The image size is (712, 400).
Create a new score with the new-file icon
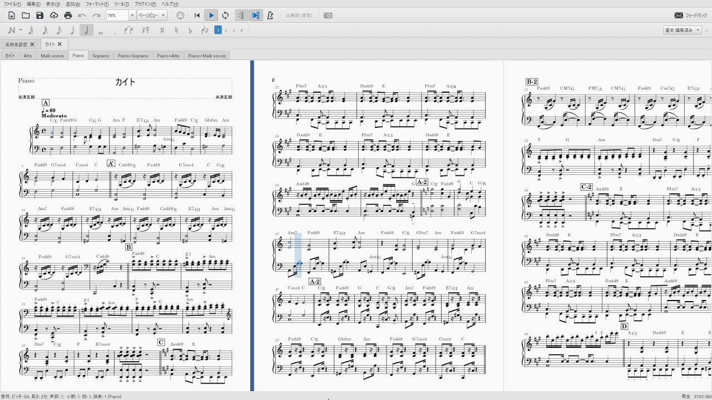pyautogui.click(x=12, y=16)
